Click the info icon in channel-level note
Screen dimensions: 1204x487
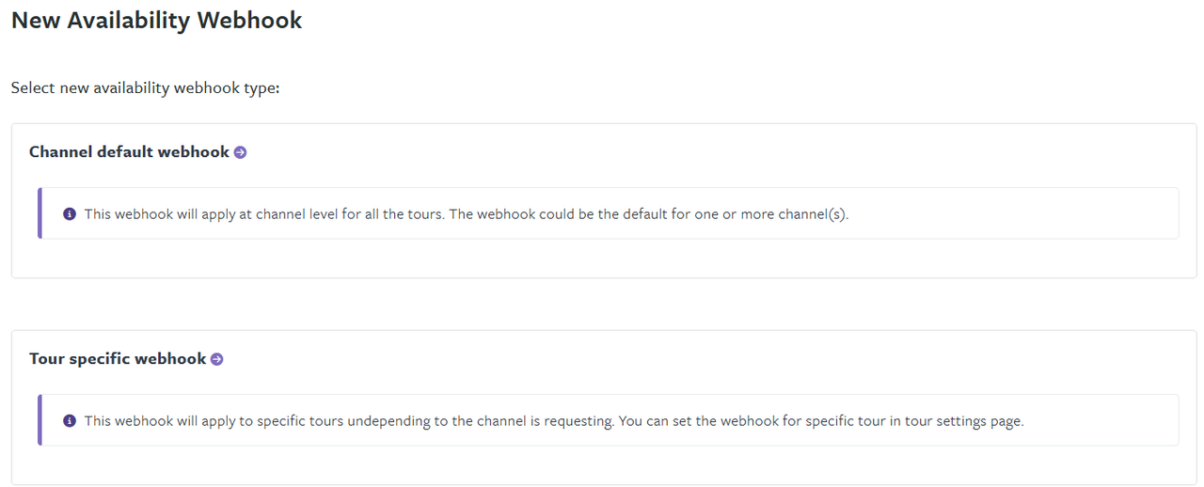70,213
